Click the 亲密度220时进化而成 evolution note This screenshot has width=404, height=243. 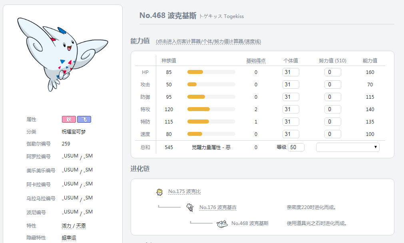click(x=311, y=207)
